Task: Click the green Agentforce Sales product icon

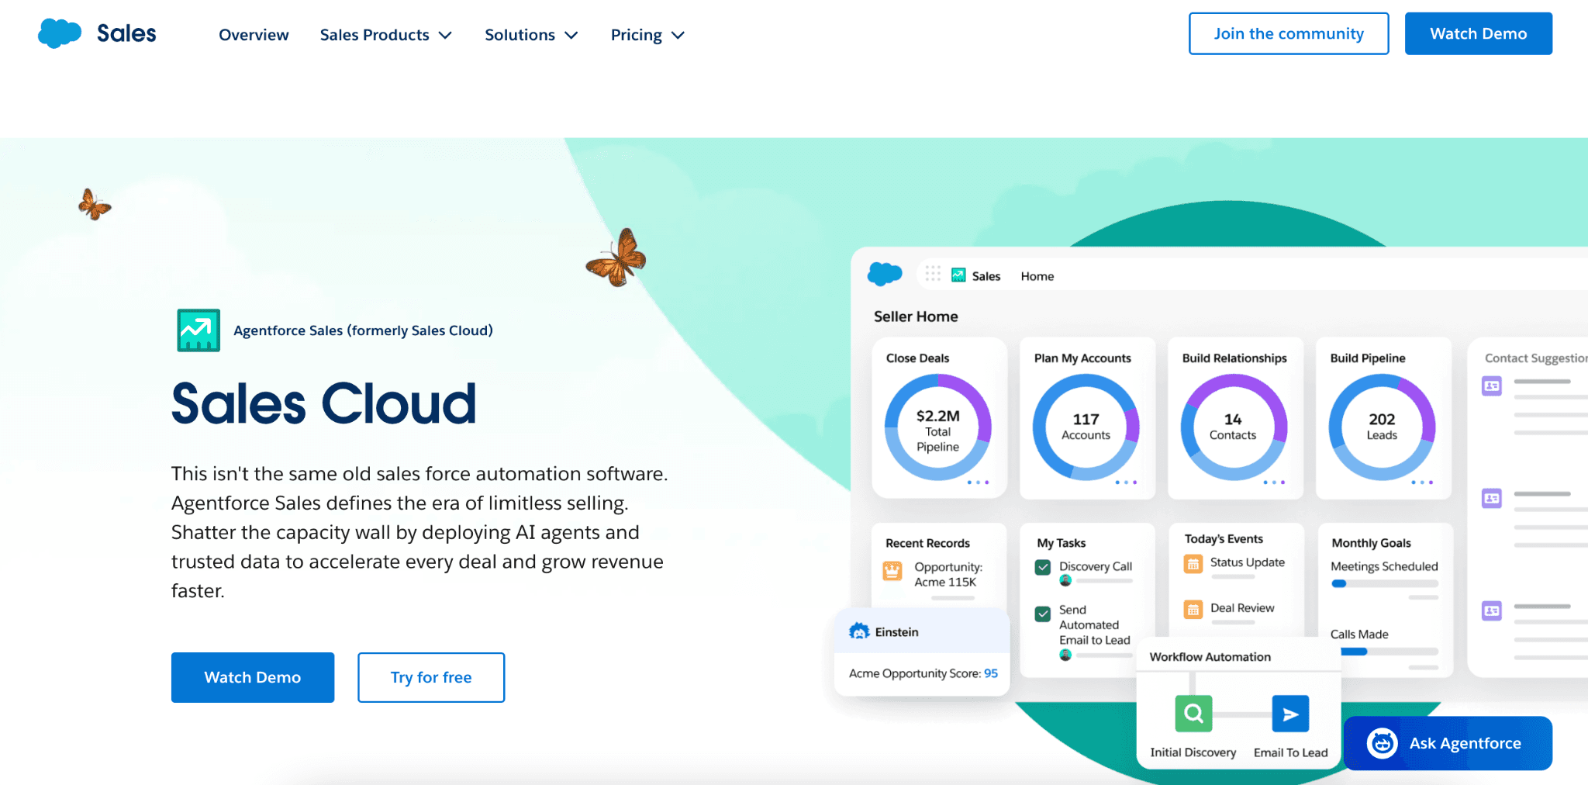Action: pos(198,330)
